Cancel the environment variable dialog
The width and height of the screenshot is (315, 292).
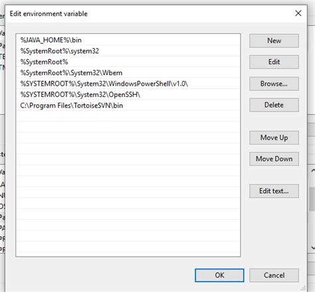(x=274, y=275)
